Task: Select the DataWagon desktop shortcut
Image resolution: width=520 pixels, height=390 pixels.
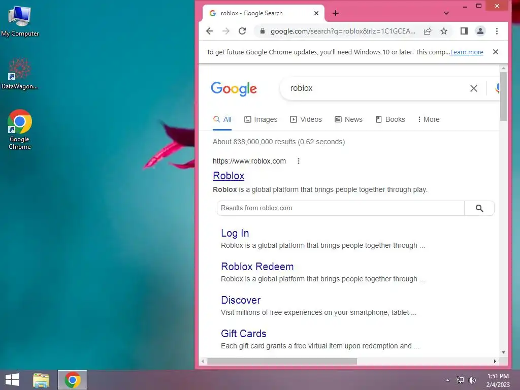Action: tap(20, 74)
